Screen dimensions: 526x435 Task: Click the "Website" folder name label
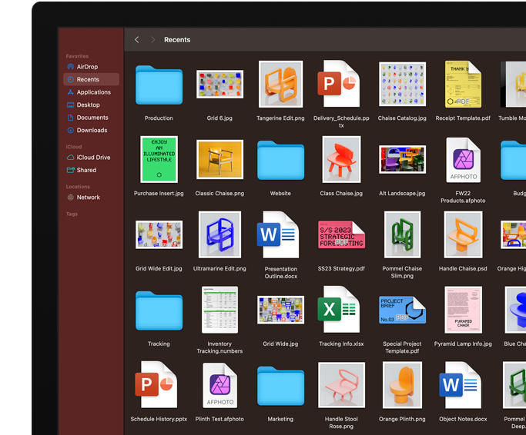pyautogui.click(x=281, y=193)
